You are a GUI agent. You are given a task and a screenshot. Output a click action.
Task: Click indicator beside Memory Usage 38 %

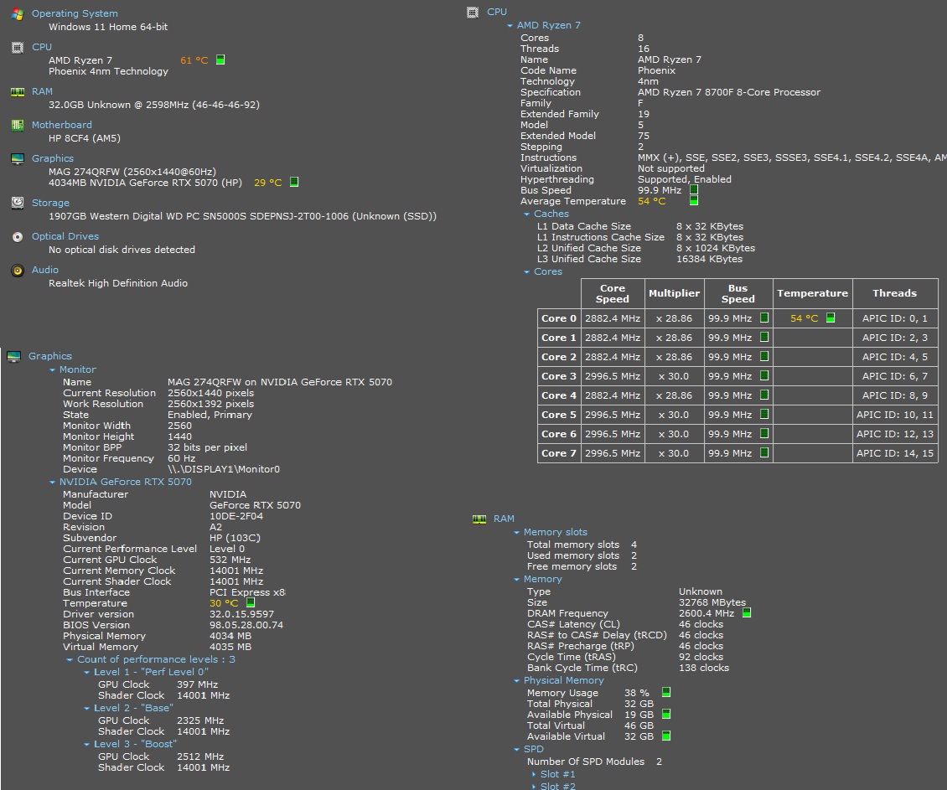click(x=666, y=692)
